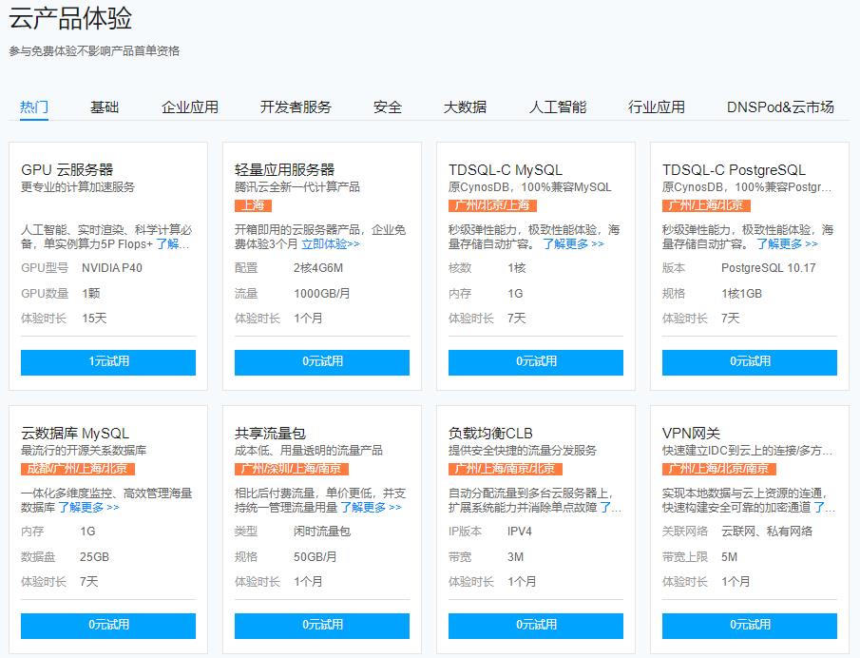Switch to the 安全 tab

(386, 107)
